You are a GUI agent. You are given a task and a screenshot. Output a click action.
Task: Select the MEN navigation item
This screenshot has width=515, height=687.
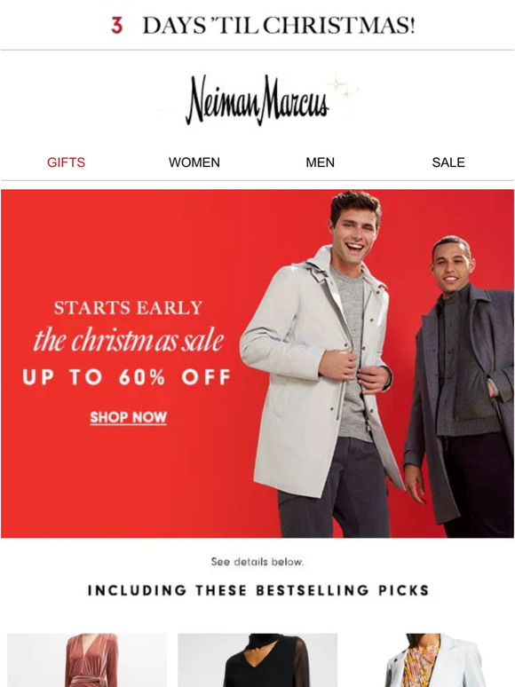coord(320,162)
